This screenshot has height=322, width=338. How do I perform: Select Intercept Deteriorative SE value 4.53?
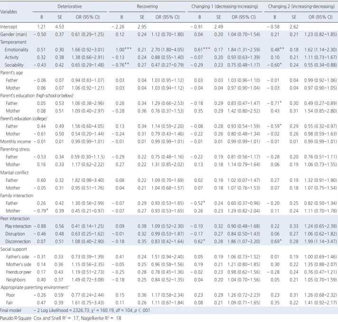(x=59, y=27)
